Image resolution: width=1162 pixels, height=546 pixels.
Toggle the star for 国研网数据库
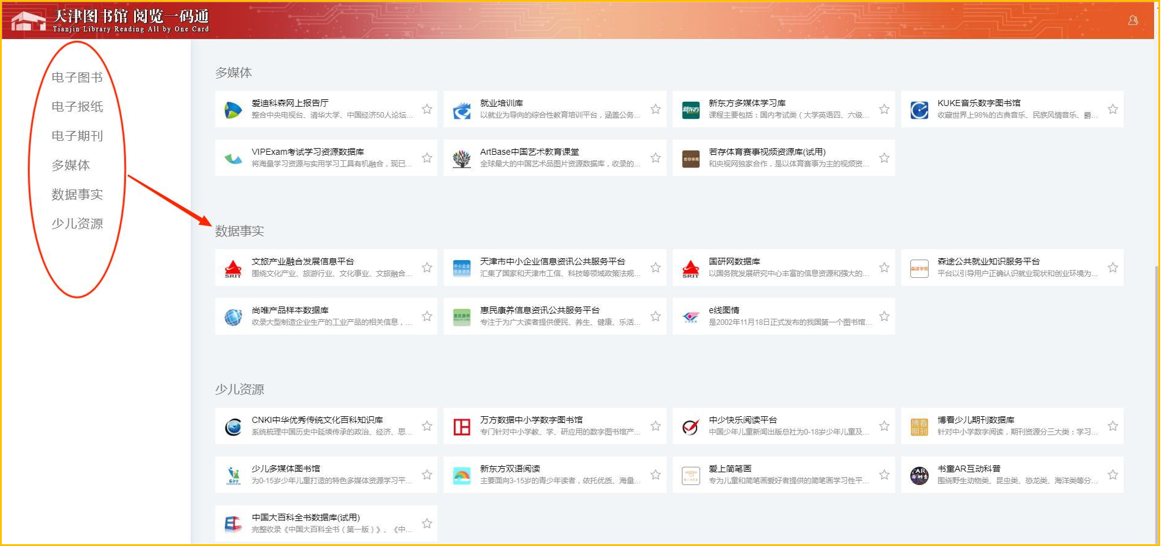884,268
